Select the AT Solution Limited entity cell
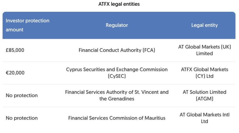The image size is (239, 133). tap(204, 92)
